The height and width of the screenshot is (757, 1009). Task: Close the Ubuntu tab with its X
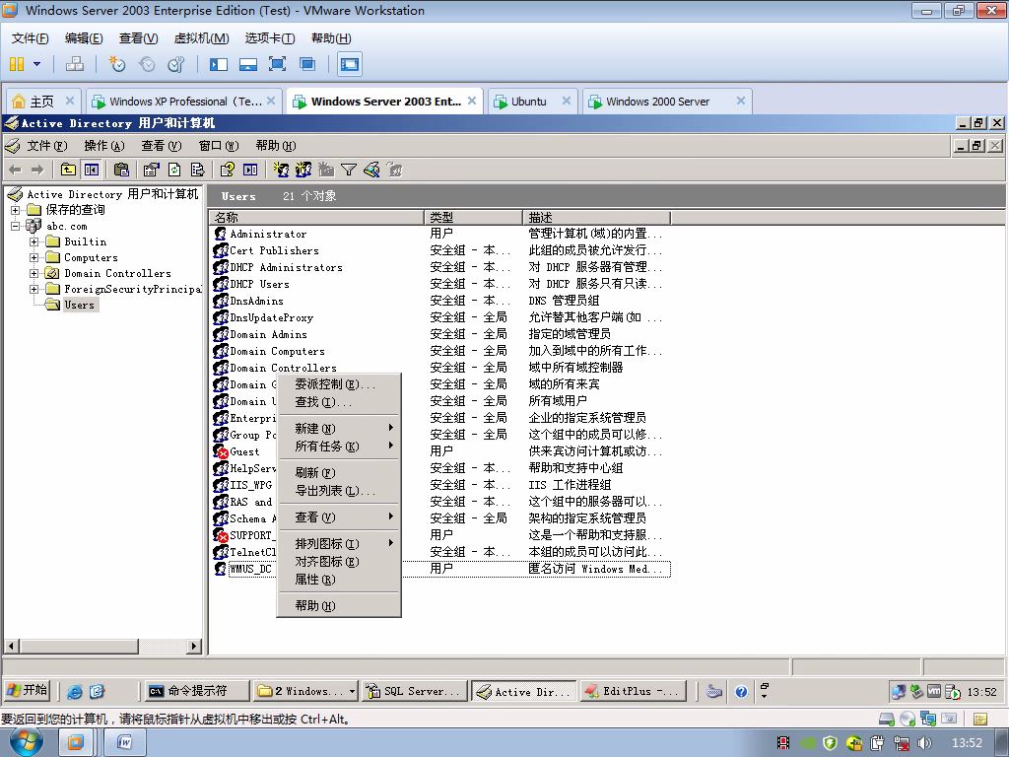pos(567,101)
